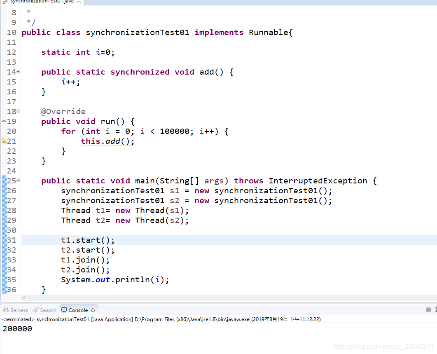Click the horizontal scrollbar left arrow
The image size is (437, 354).
point(24,298)
